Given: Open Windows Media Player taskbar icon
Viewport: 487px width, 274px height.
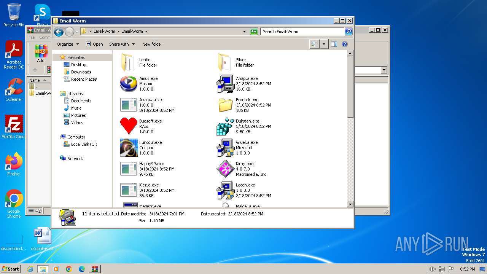Looking at the screenshot, I should tap(56, 269).
